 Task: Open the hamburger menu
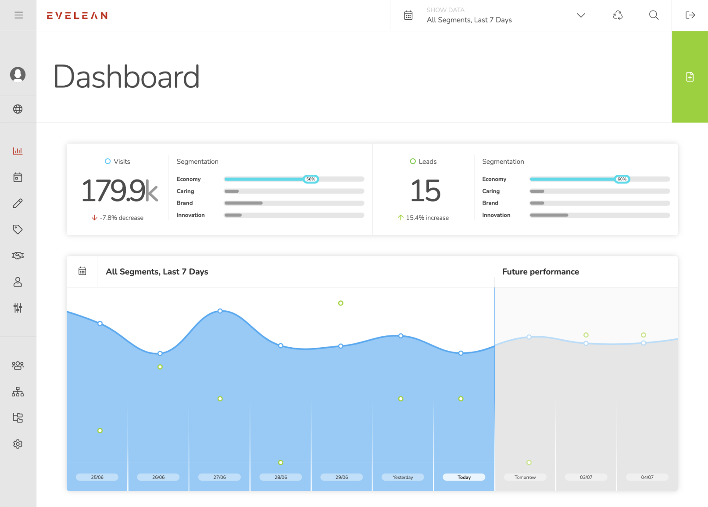coord(18,15)
